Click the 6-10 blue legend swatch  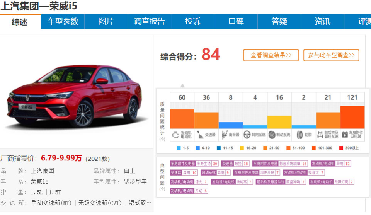pos(198,148)
